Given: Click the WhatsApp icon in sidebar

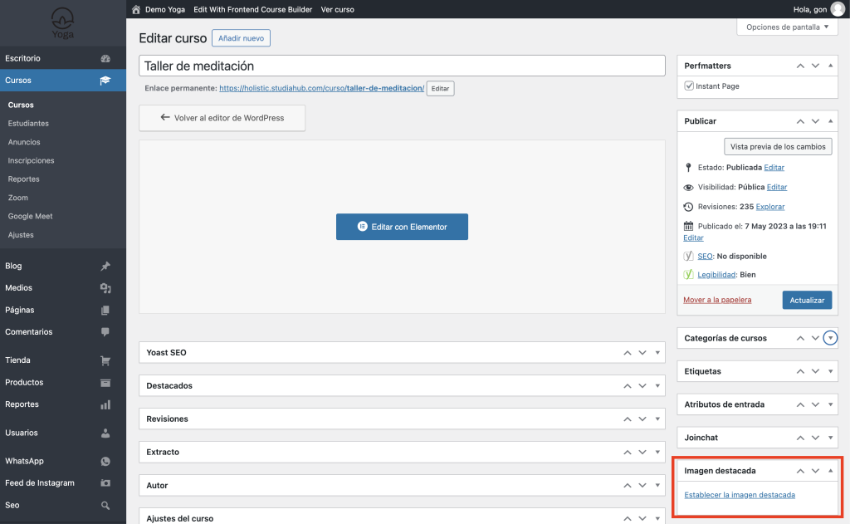Looking at the screenshot, I should [105, 461].
